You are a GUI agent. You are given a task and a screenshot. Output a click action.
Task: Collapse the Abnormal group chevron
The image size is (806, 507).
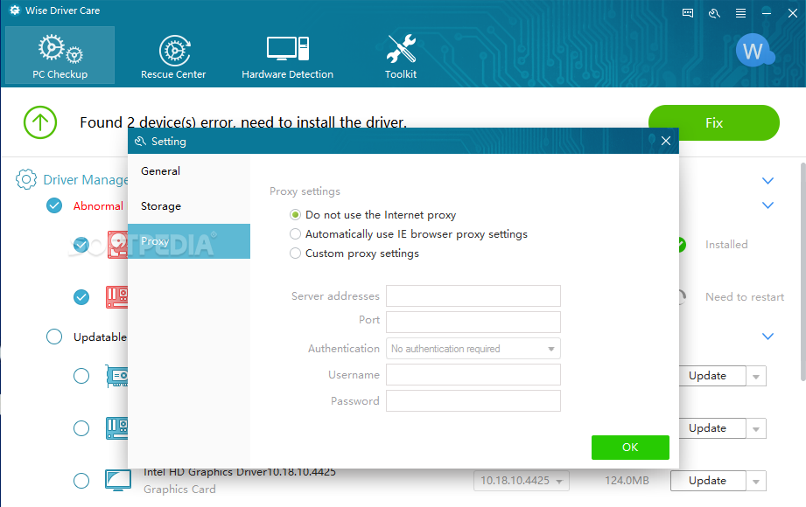point(768,205)
